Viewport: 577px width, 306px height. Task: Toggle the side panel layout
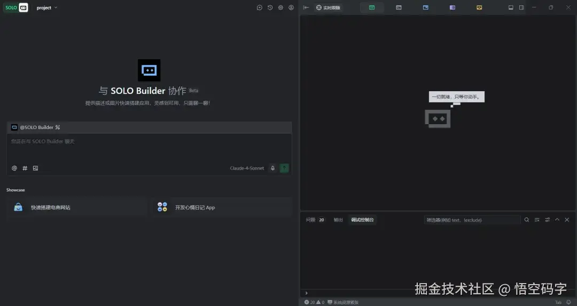(x=521, y=7)
